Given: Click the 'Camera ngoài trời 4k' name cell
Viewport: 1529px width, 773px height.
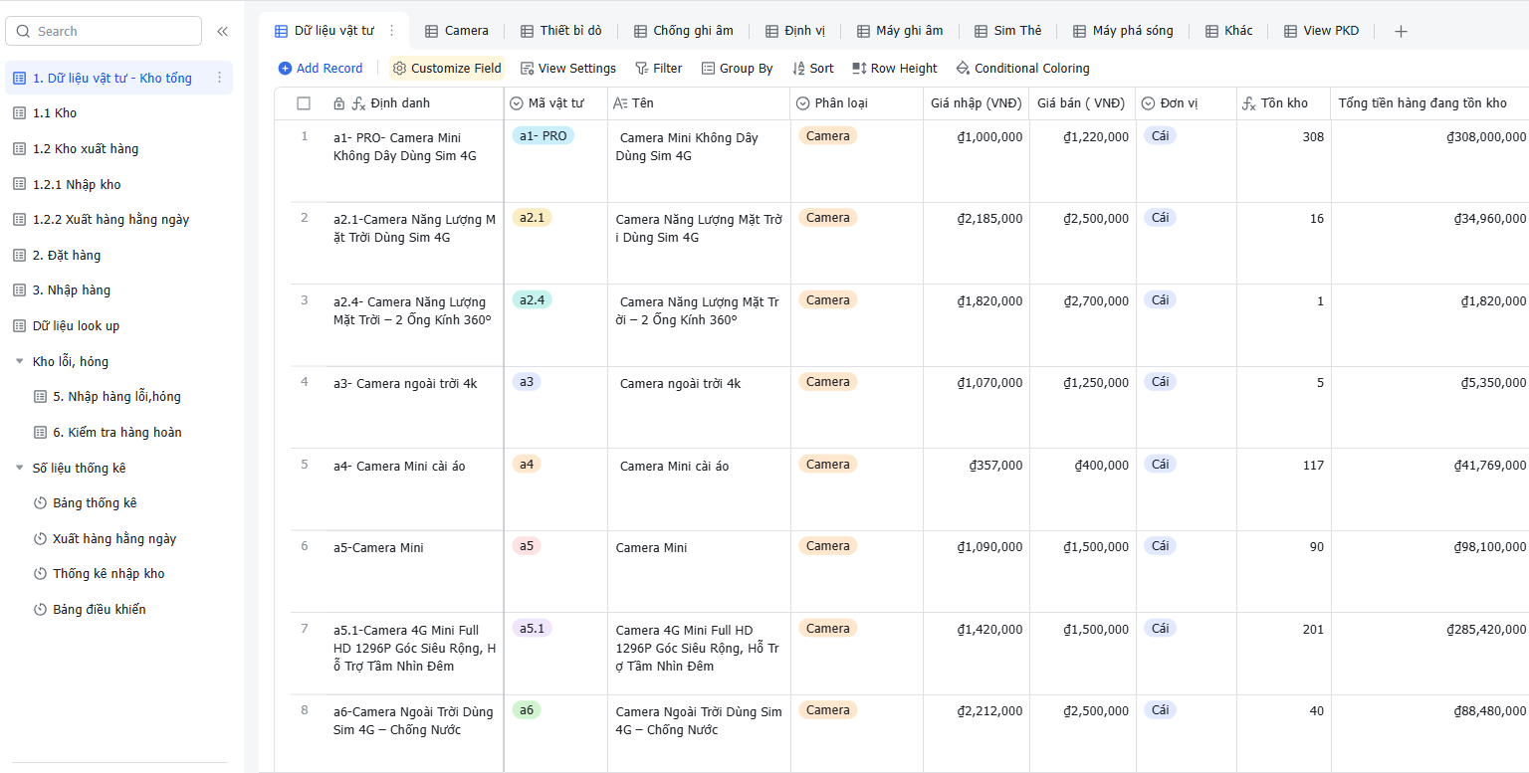Looking at the screenshot, I should pos(699,407).
